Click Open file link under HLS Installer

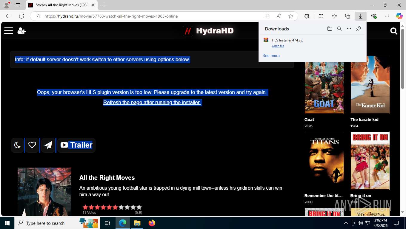pos(278,46)
